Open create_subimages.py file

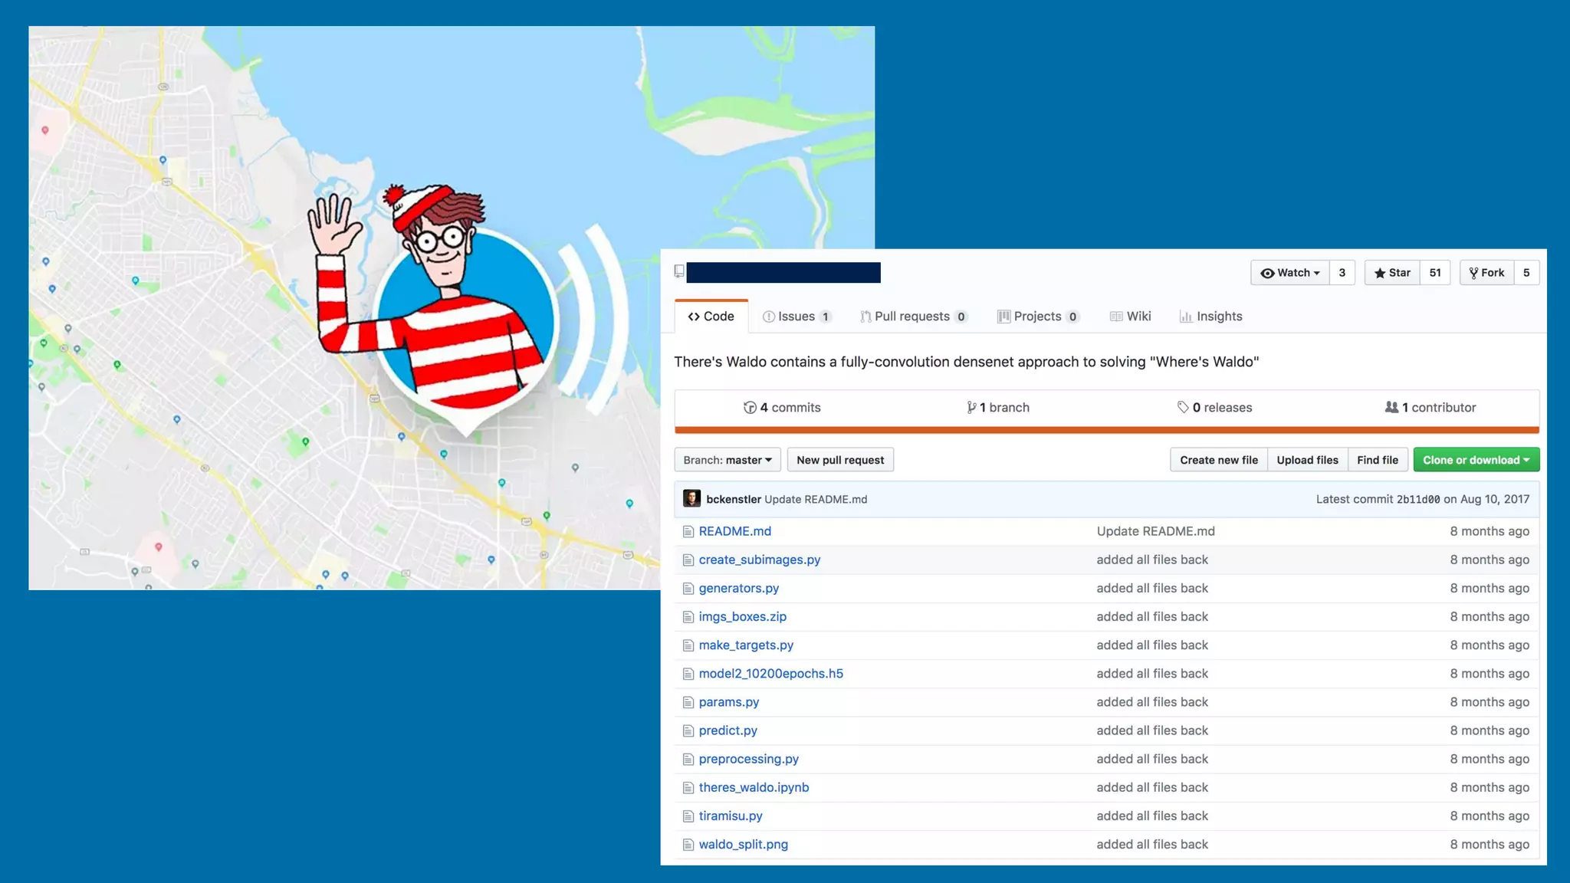point(760,560)
